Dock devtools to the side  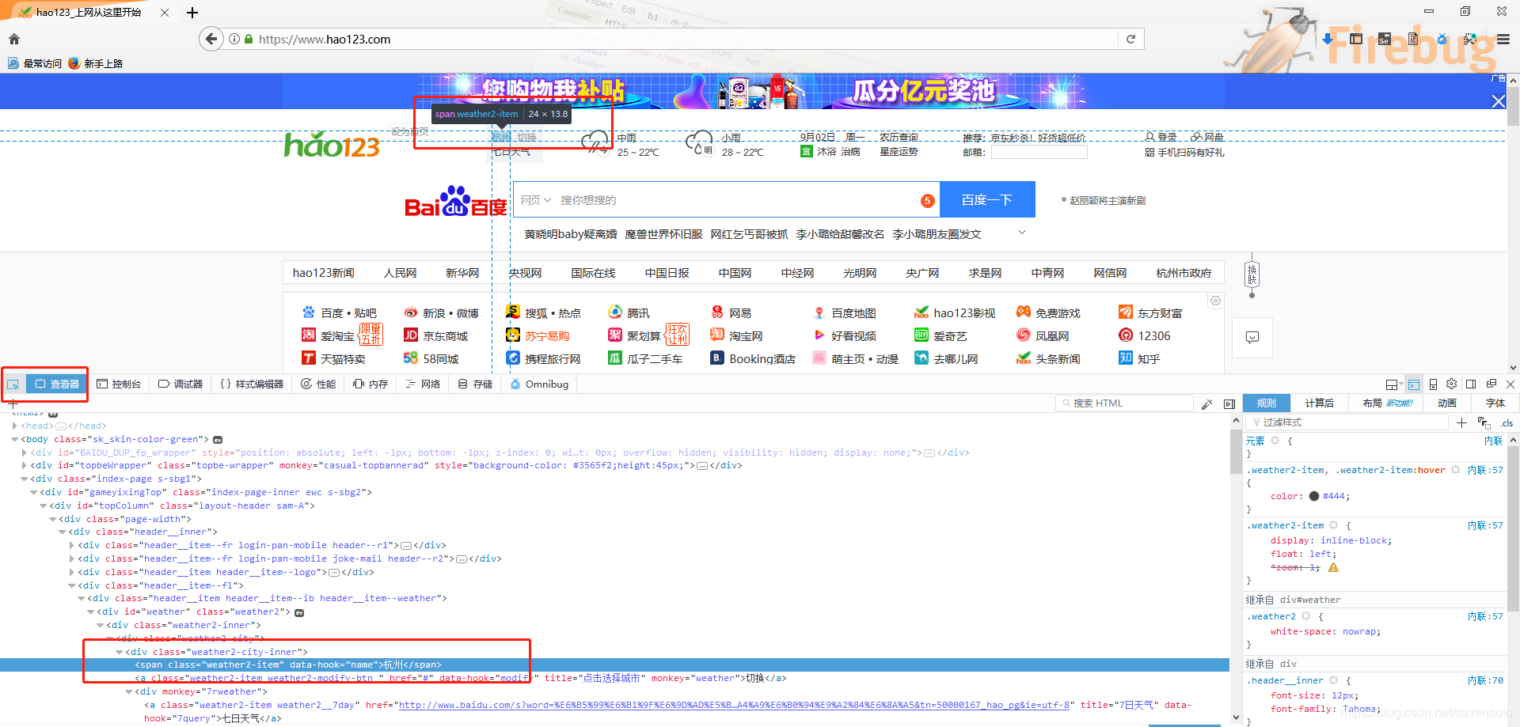click(1471, 384)
